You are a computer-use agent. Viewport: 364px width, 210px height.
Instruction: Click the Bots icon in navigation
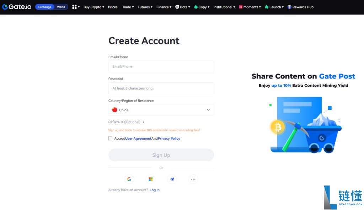(177, 7)
